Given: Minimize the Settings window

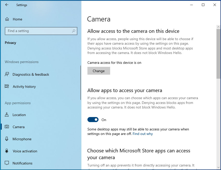Looking at the screenshot, I should coord(192,5).
